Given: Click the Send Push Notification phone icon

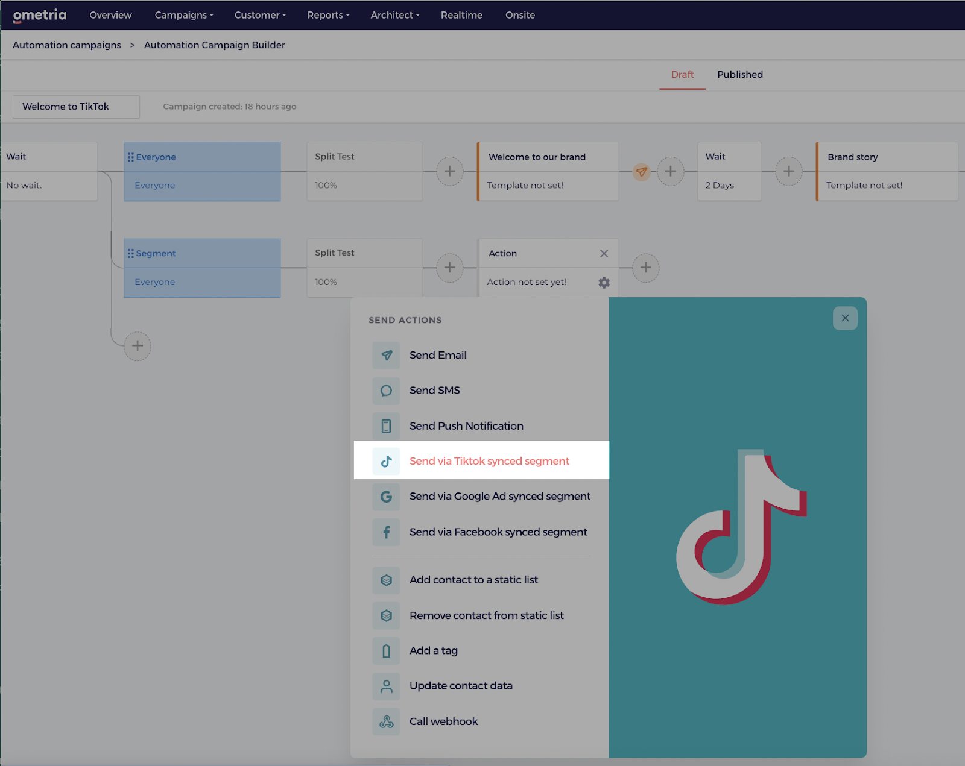Looking at the screenshot, I should 386,426.
